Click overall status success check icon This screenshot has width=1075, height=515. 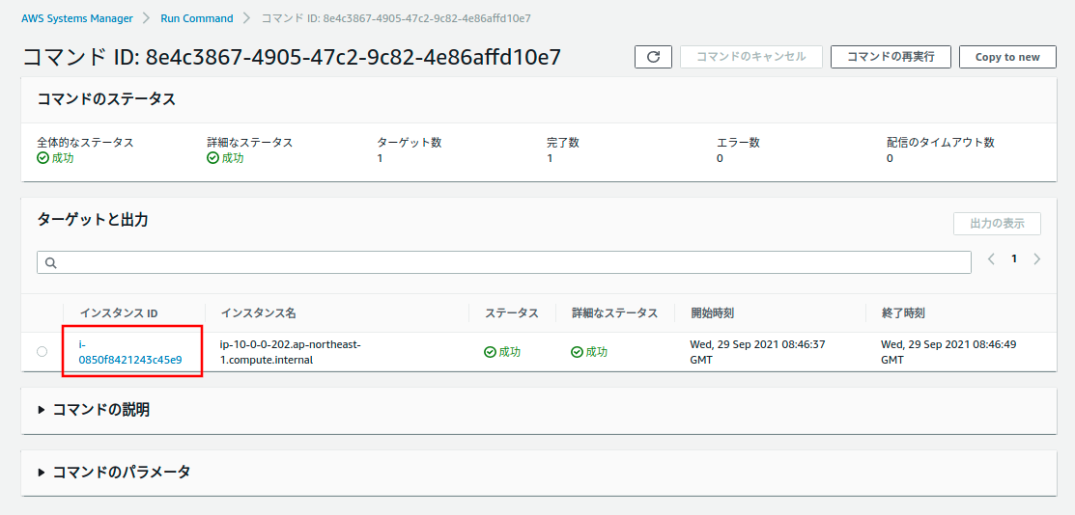coord(42,158)
